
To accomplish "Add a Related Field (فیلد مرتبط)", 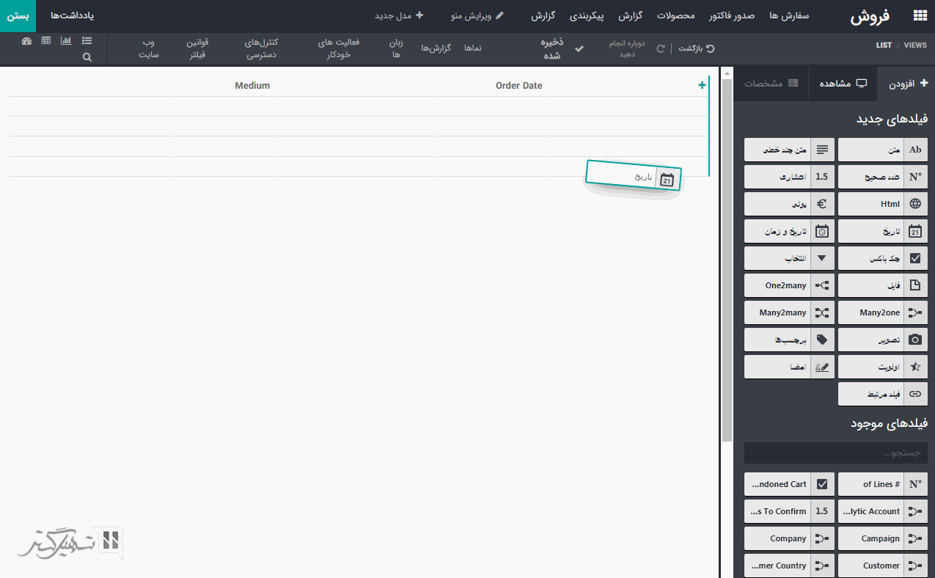I will pyautogui.click(x=883, y=394).
